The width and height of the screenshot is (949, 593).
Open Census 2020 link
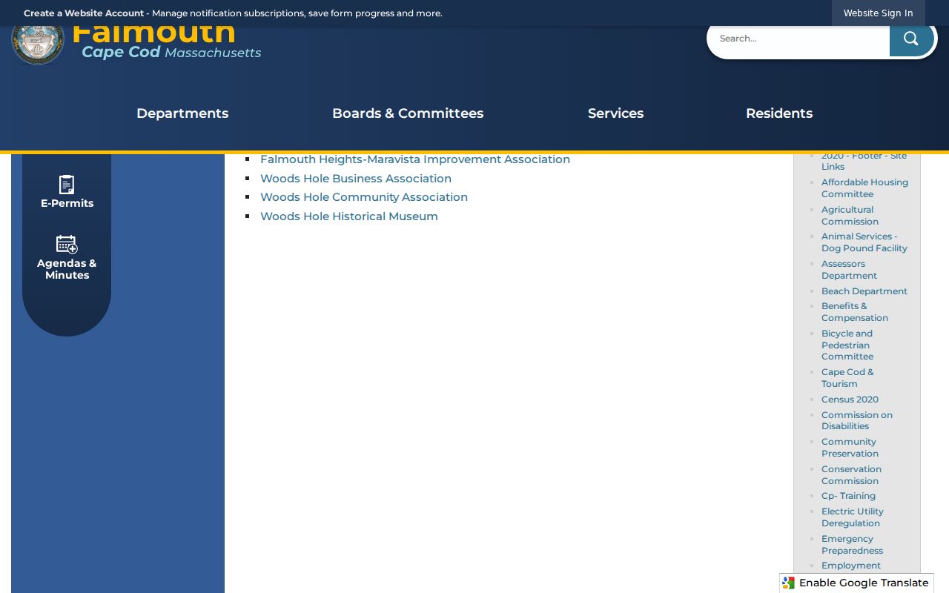[850, 400]
